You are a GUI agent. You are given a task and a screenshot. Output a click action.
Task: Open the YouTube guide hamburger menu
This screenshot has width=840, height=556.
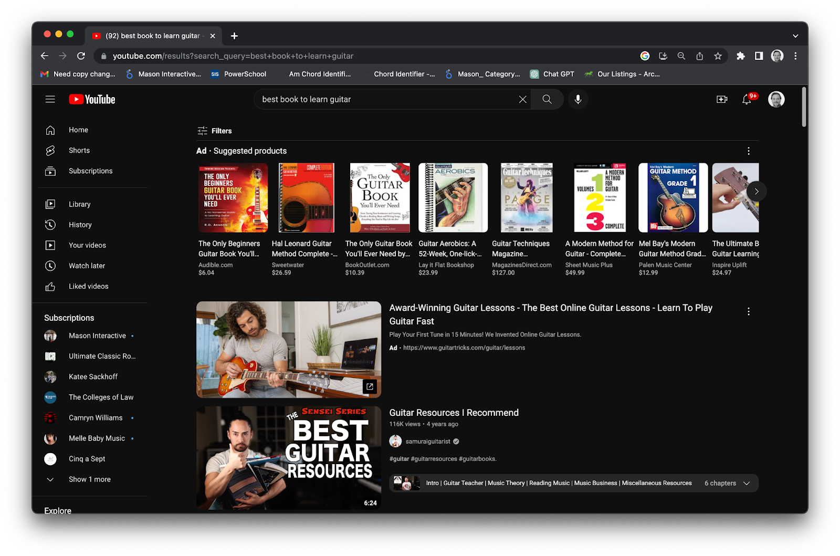click(50, 99)
